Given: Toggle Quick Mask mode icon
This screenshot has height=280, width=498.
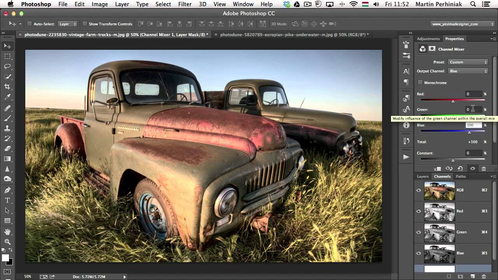Looking at the screenshot, I should (7, 272).
